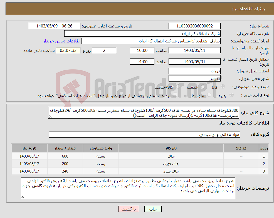
Task: Click the توضیحات خریدار notes textarea
Action: [128, 188]
